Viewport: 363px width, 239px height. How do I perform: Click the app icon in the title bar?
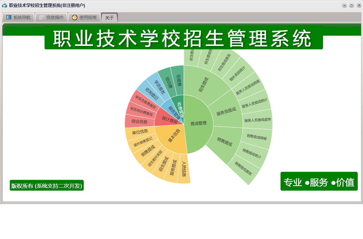pos(4,5)
